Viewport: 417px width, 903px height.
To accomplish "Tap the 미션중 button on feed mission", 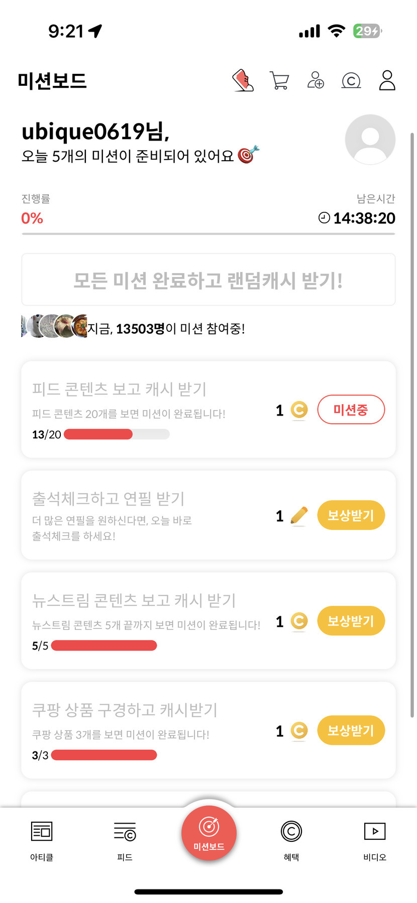I will pyautogui.click(x=351, y=410).
